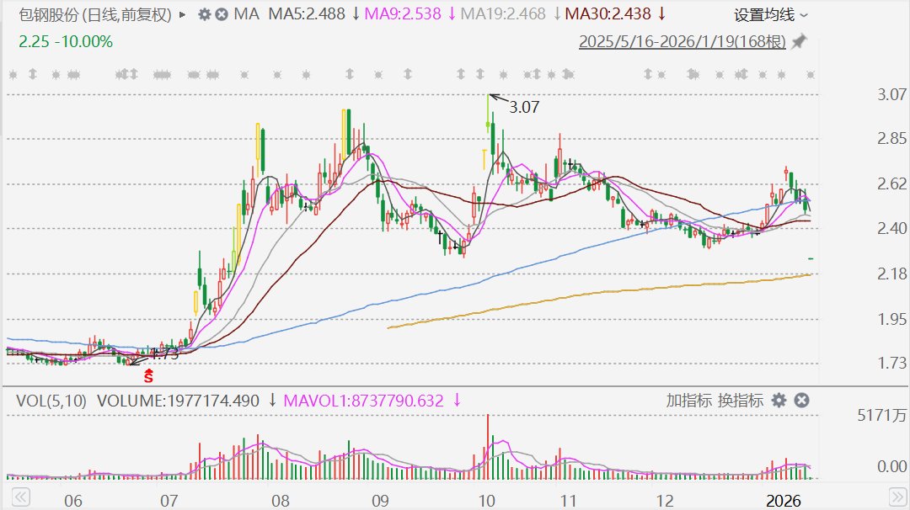910x510 pixels.
Task: Select VOLUME:1977174.490 value
Action: [x=178, y=401]
